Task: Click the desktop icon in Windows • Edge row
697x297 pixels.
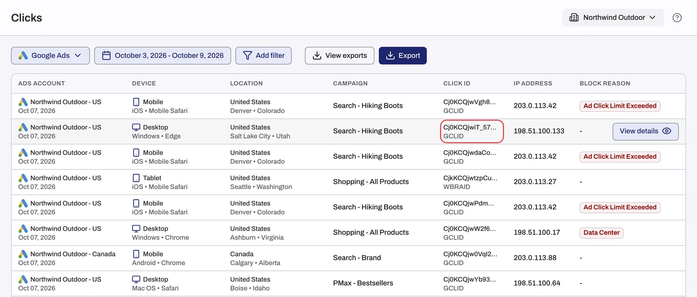Action: point(136,127)
